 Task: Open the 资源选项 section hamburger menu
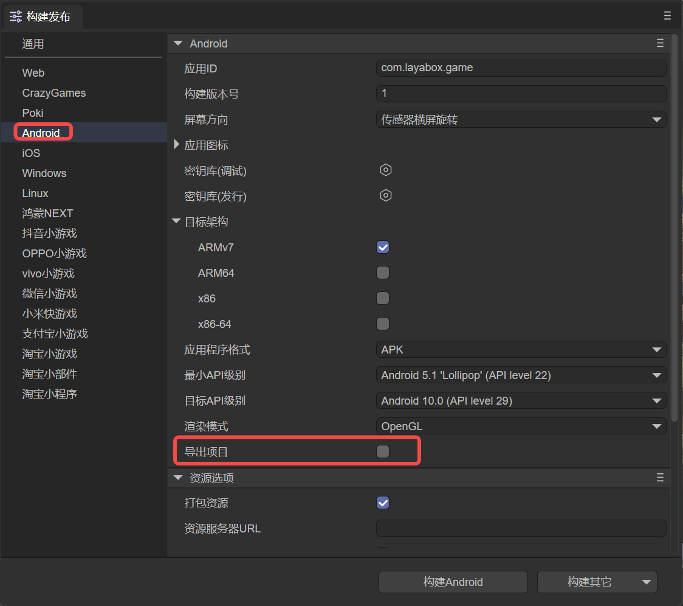pos(660,478)
